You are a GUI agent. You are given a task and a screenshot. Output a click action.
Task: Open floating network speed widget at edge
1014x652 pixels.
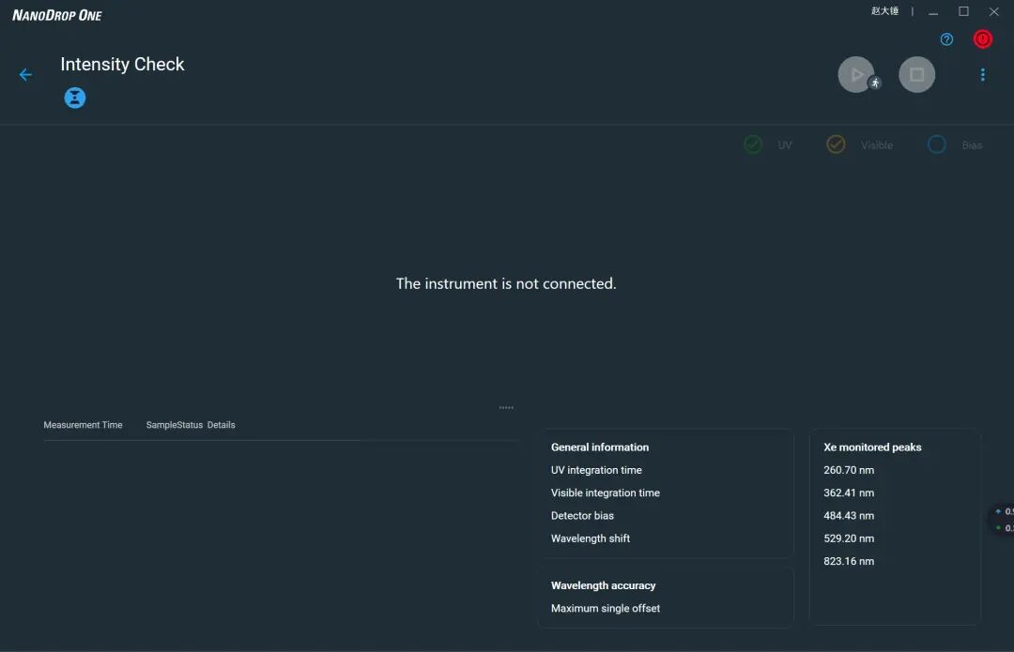1003,520
